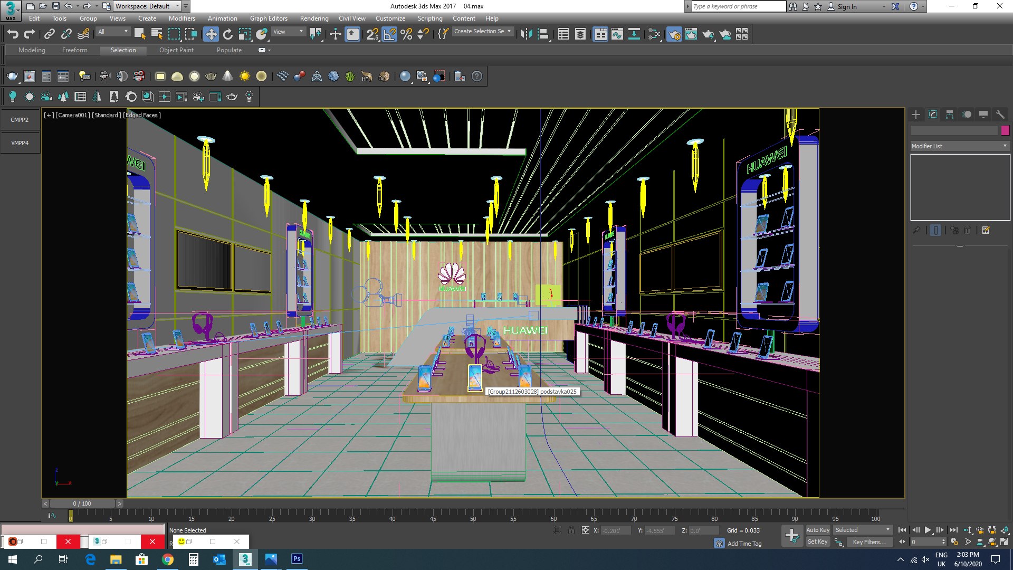Expand the Modifier List dropdown
Image resolution: width=1013 pixels, height=570 pixels.
pyautogui.click(x=960, y=146)
